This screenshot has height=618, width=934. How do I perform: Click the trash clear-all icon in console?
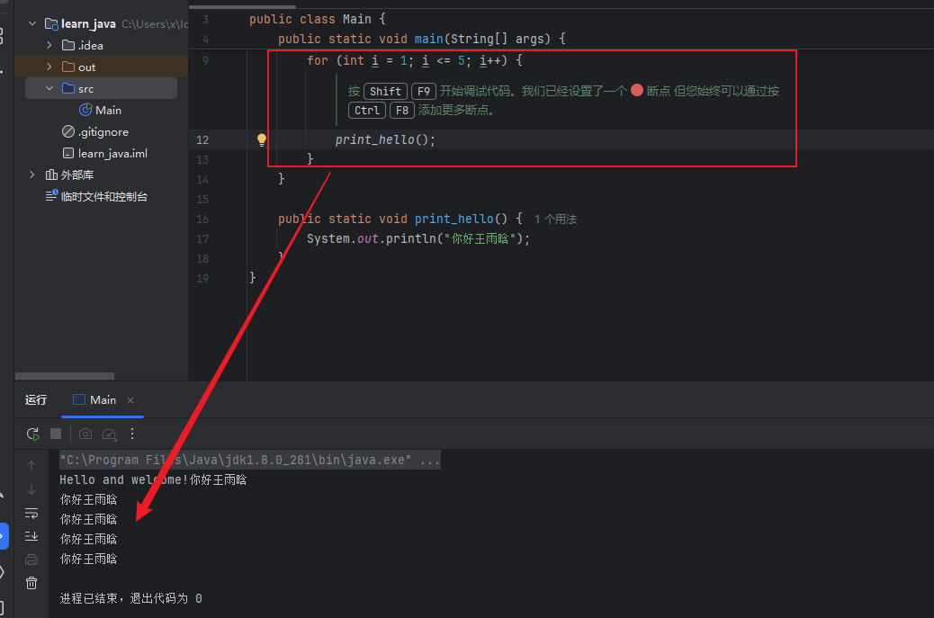31,583
